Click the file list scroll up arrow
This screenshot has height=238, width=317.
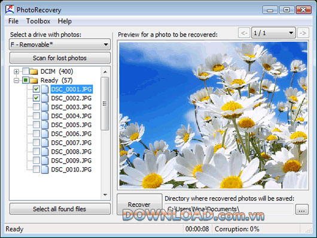coord(105,72)
